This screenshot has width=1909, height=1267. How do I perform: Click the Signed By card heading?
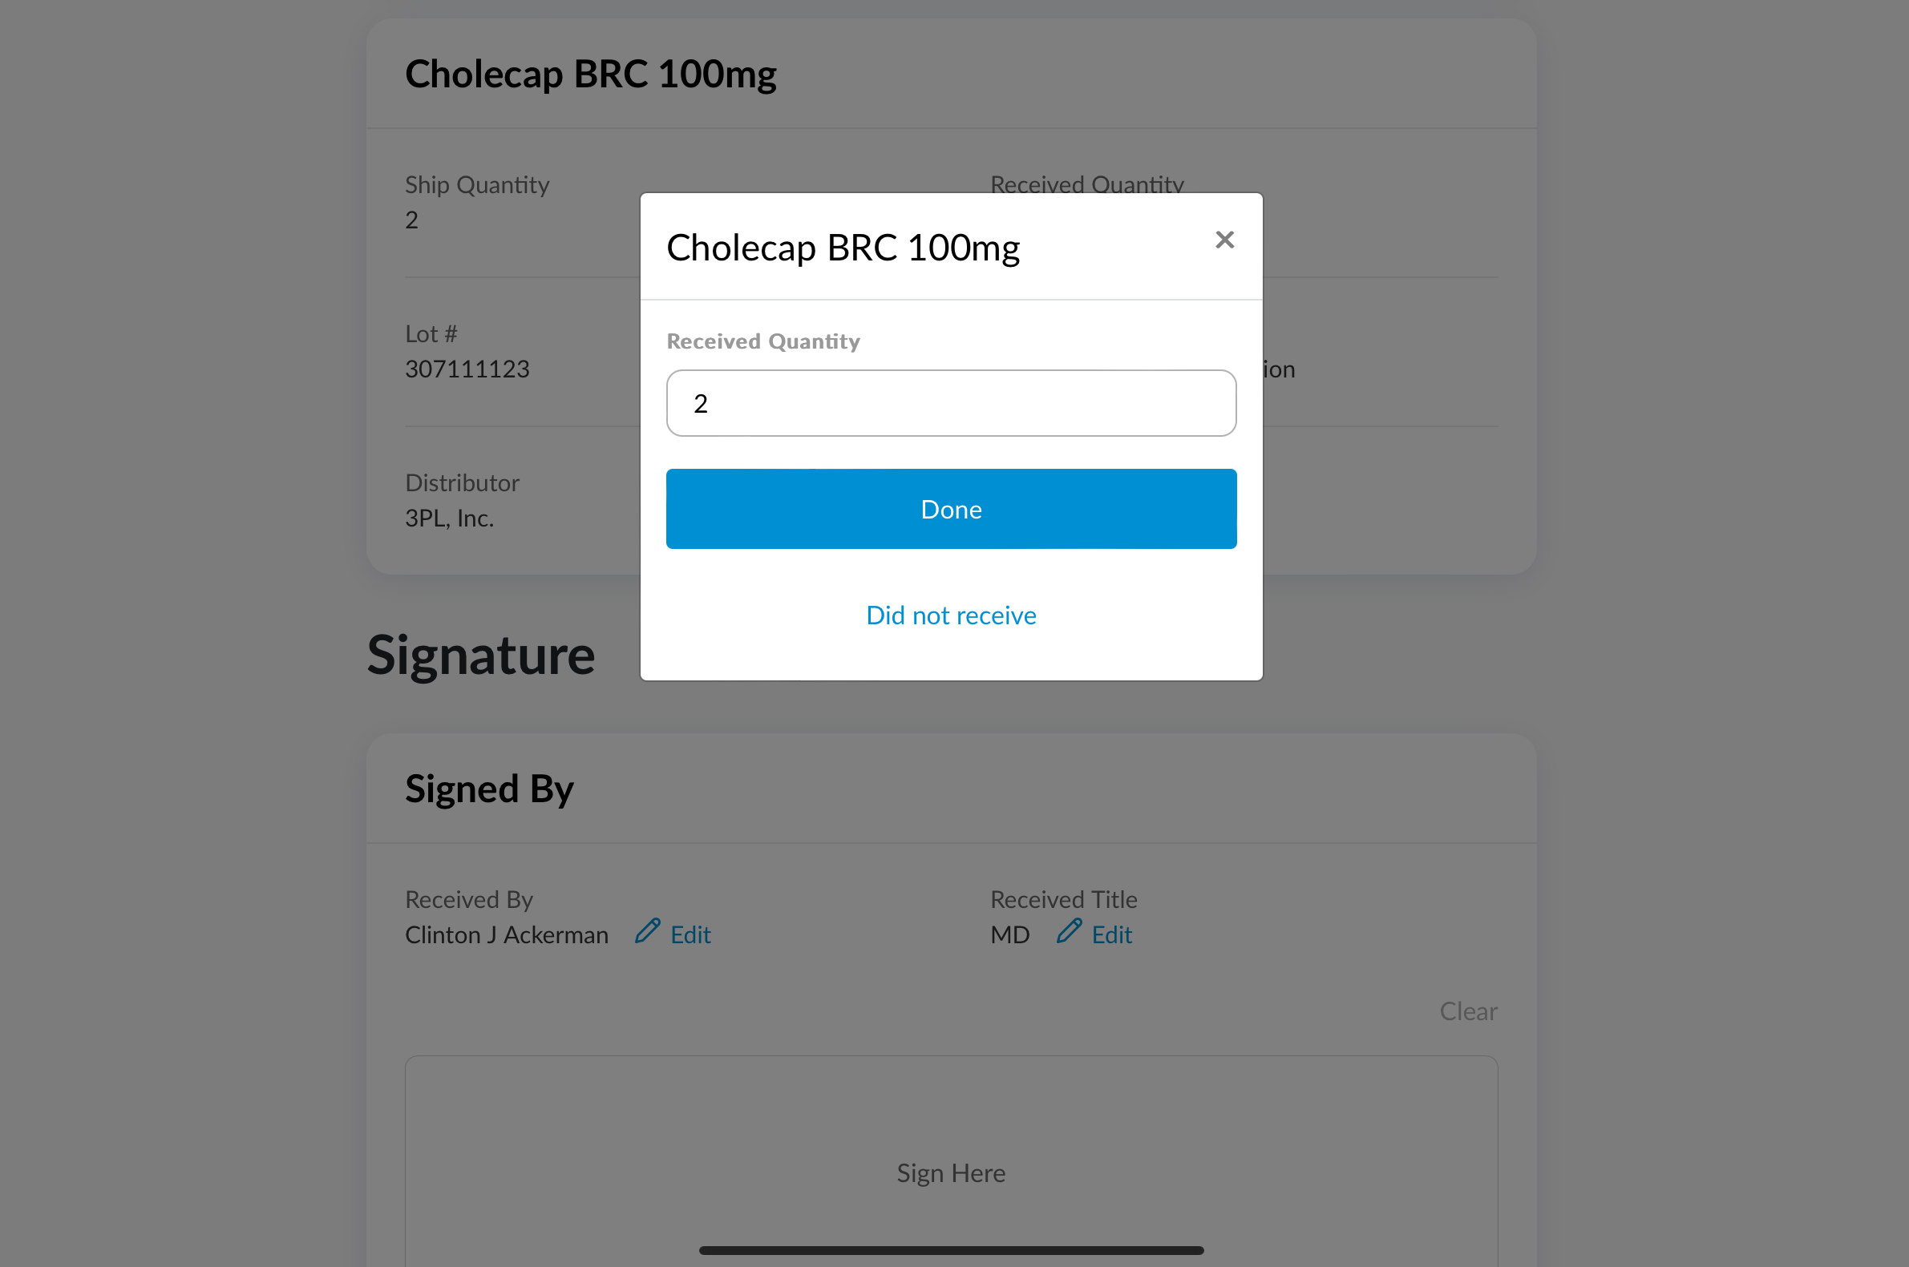click(x=489, y=789)
